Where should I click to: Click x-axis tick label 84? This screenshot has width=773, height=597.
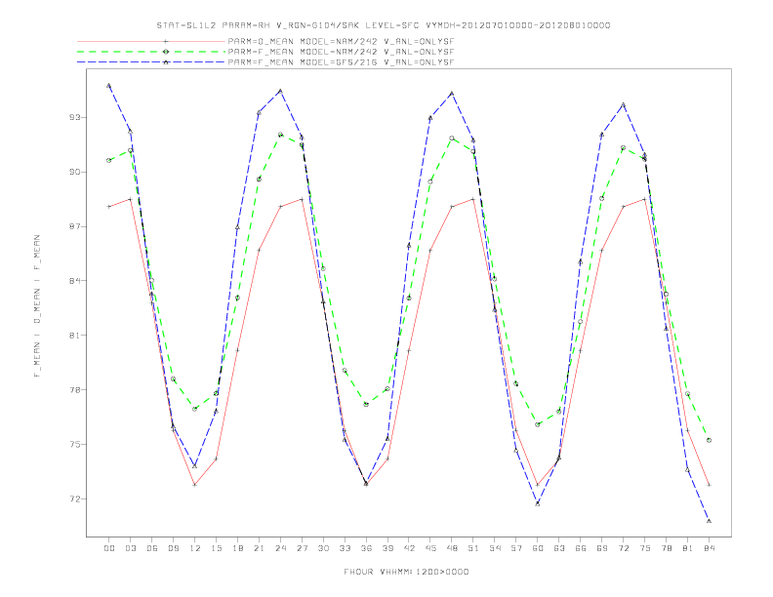pos(709,548)
